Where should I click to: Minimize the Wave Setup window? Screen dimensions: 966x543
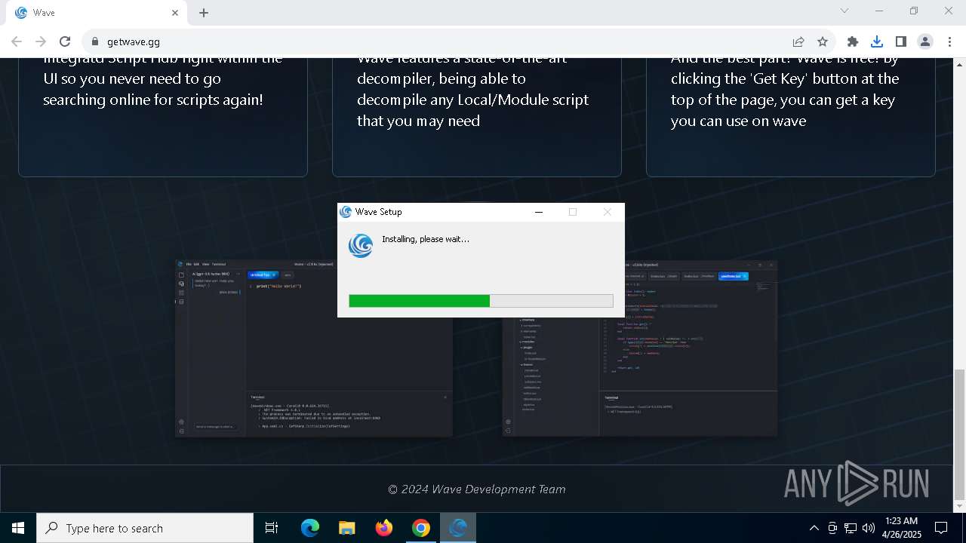(539, 212)
